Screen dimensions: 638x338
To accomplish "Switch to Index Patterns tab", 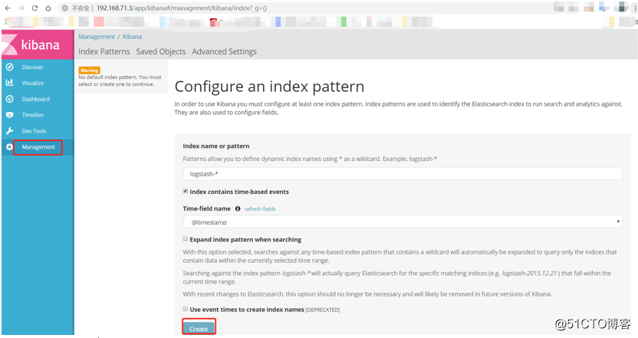I will tap(104, 51).
